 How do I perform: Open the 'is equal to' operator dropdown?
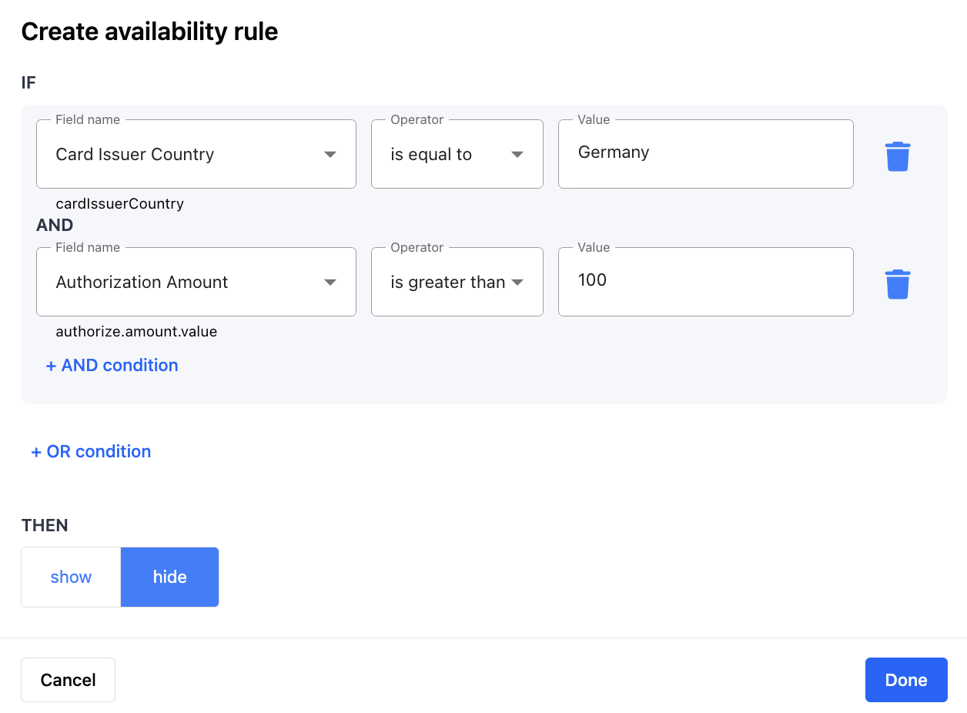[457, 155]
